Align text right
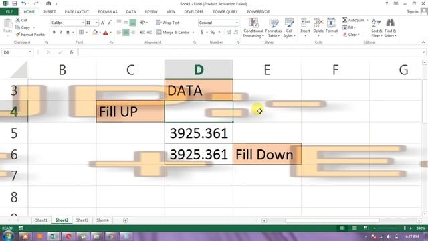This screenshot has height=241, width=428. pyautogui.click(x=133, y=33)
